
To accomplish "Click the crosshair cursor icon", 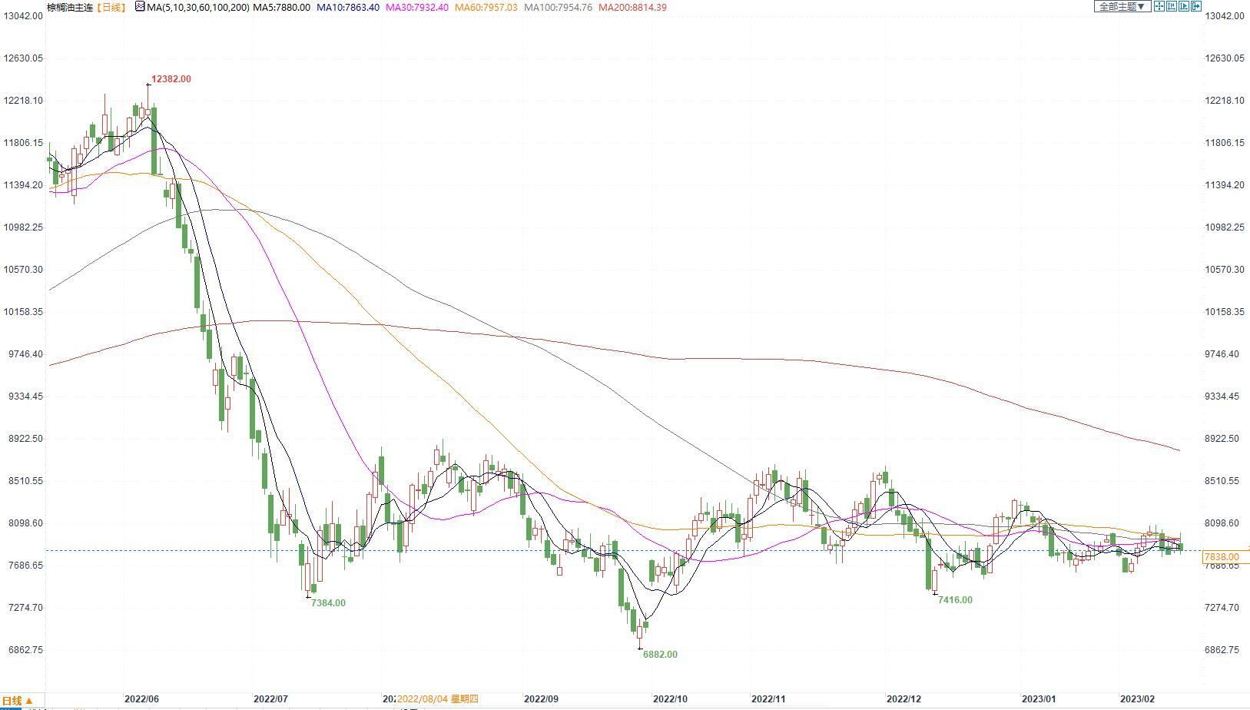I will [x=1159, y=7].
